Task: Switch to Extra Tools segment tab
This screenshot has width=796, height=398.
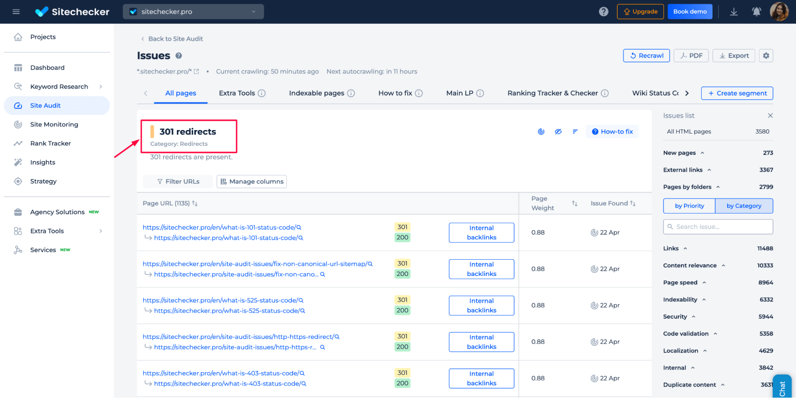Action: pyautogui.click(x=237, y=93)
